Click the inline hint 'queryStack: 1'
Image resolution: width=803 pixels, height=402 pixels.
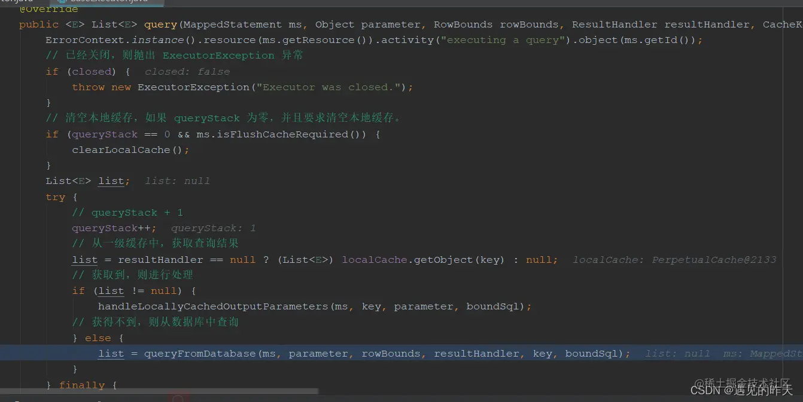pos(214,228)
